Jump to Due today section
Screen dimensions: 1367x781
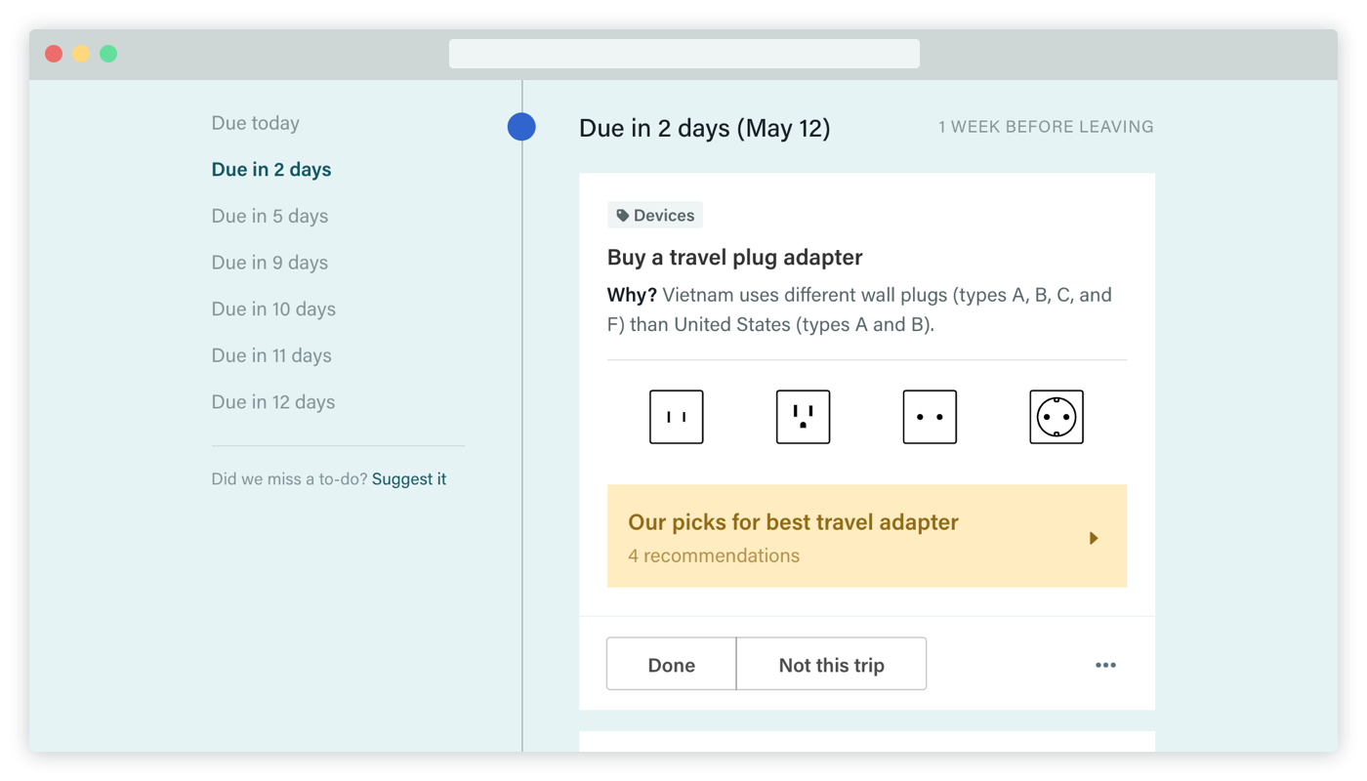256,123
